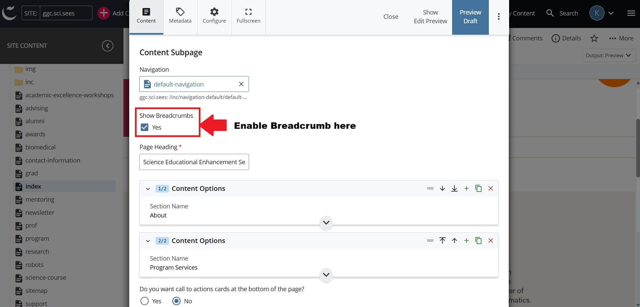The width and height of the screenshot is (640, 307).
Task: Click the Page Heading text field
Action: pos(194,162)
